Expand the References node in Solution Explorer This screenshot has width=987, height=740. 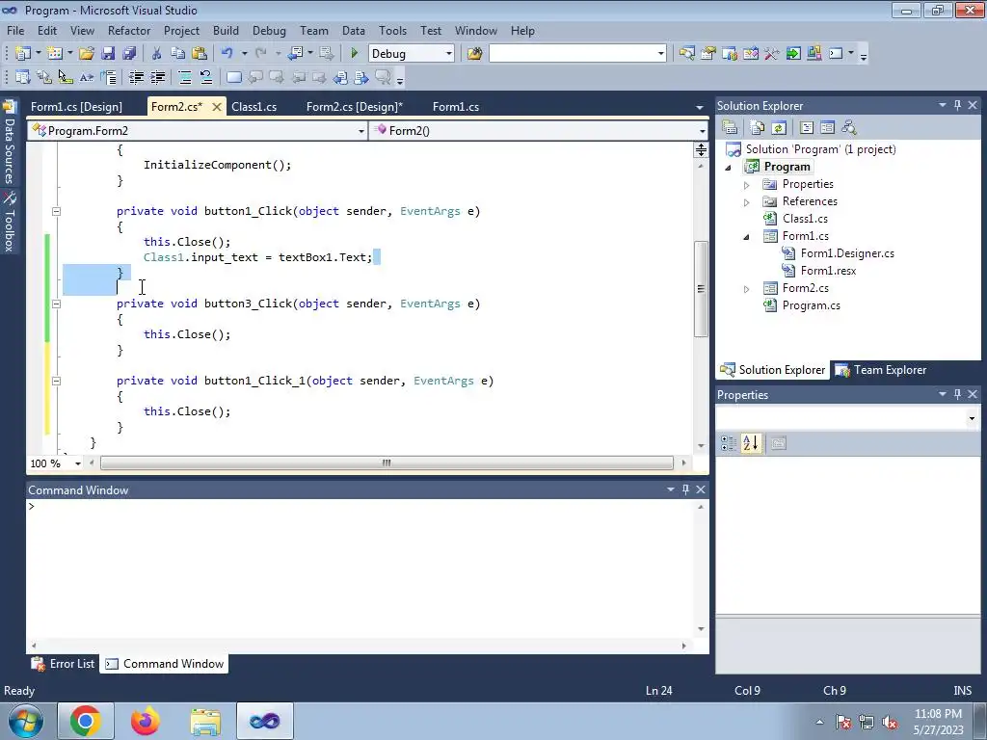(x=747, y=202)
